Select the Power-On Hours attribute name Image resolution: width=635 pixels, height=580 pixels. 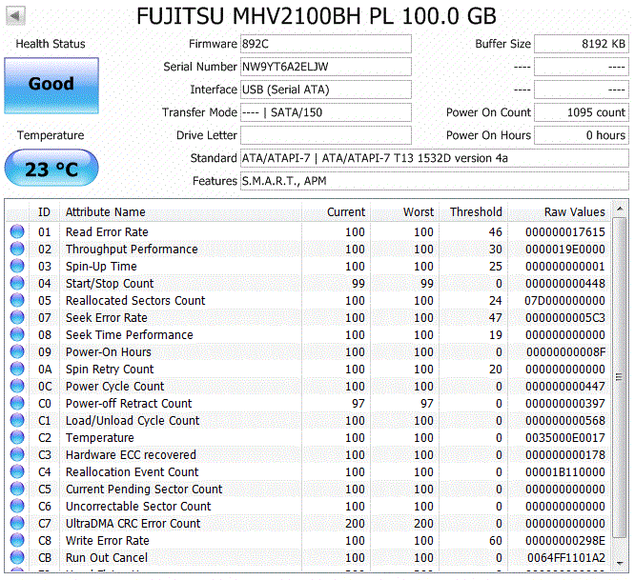coord(108,351)
